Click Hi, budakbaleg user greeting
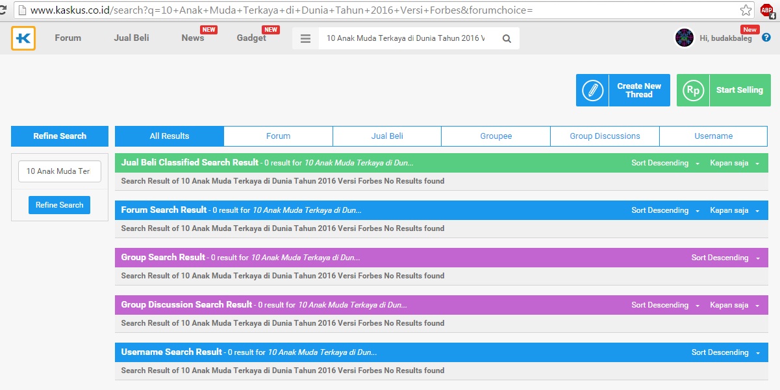This screenshot has height=390, width=780. coord(726,38)
